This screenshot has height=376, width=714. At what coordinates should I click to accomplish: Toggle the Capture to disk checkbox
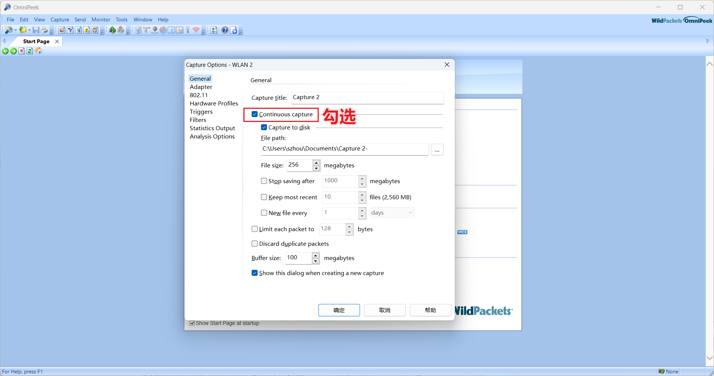coord(264,127)
